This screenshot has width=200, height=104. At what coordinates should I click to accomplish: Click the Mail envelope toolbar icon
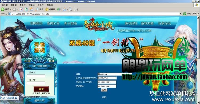coord(65,9)
